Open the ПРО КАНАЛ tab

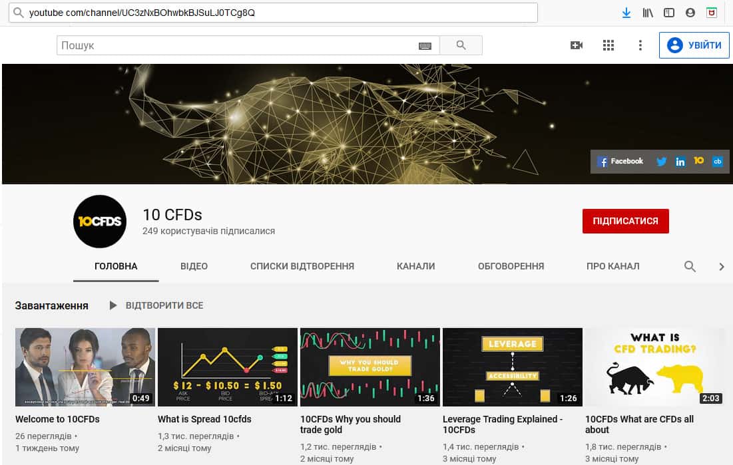tap(612, 266)
